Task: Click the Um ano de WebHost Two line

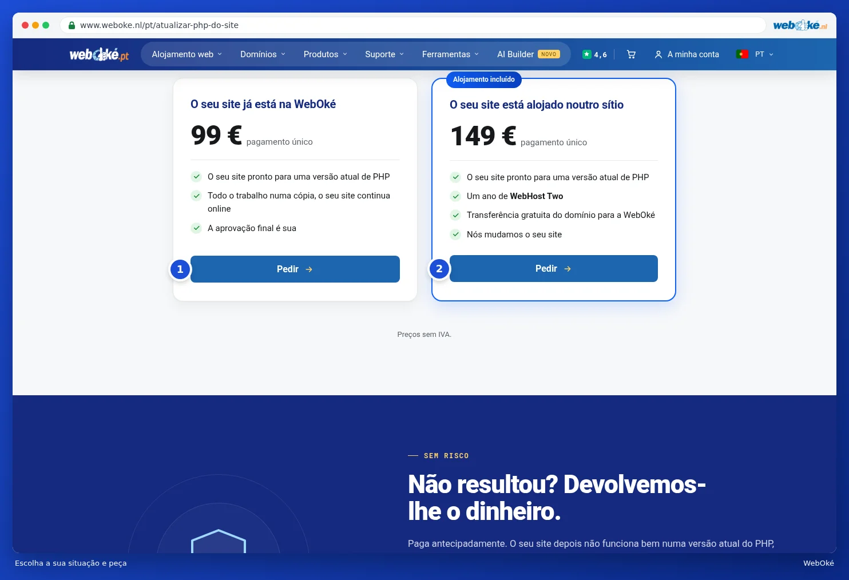Action: (x=515, y=196)
